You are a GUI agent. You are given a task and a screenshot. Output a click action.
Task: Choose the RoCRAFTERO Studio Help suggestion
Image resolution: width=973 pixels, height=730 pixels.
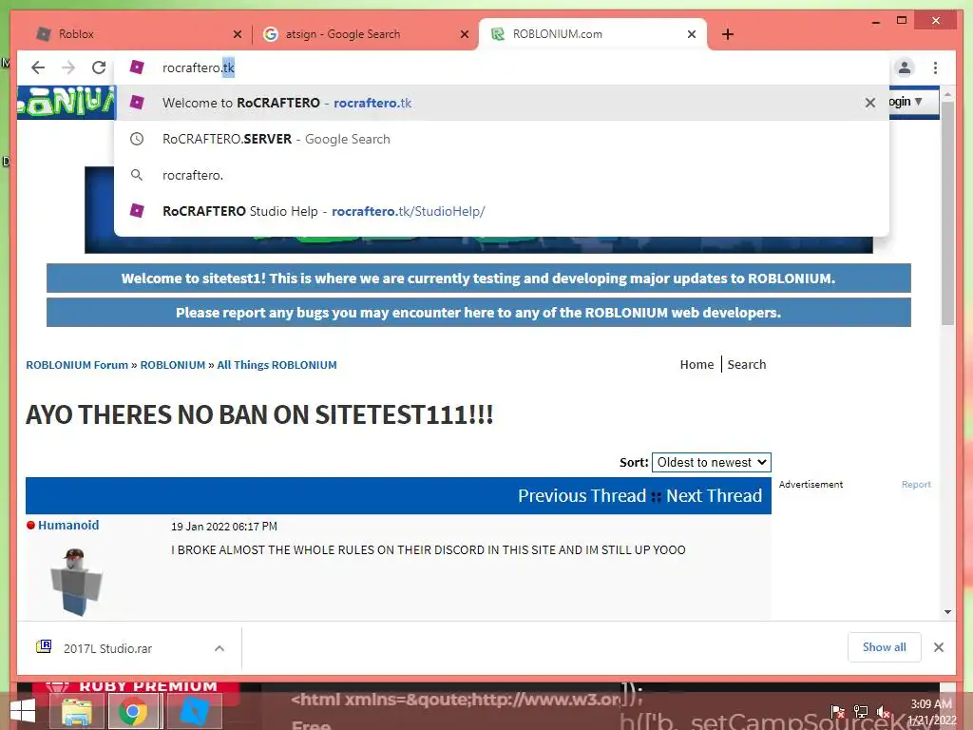pyautogui.click(x=502, y=211)
